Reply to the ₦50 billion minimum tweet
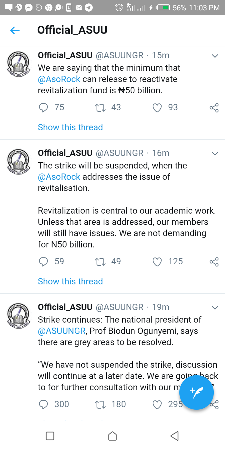This screenshot has height=451, width=225. 43,108
